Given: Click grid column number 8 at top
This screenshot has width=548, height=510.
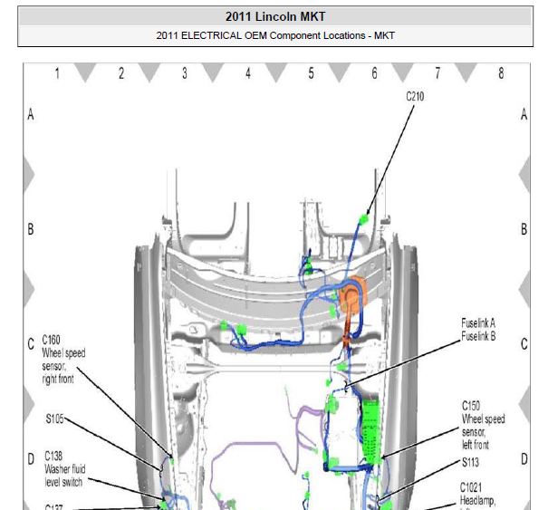Looking at the screenshot, I should pos(501,73).
